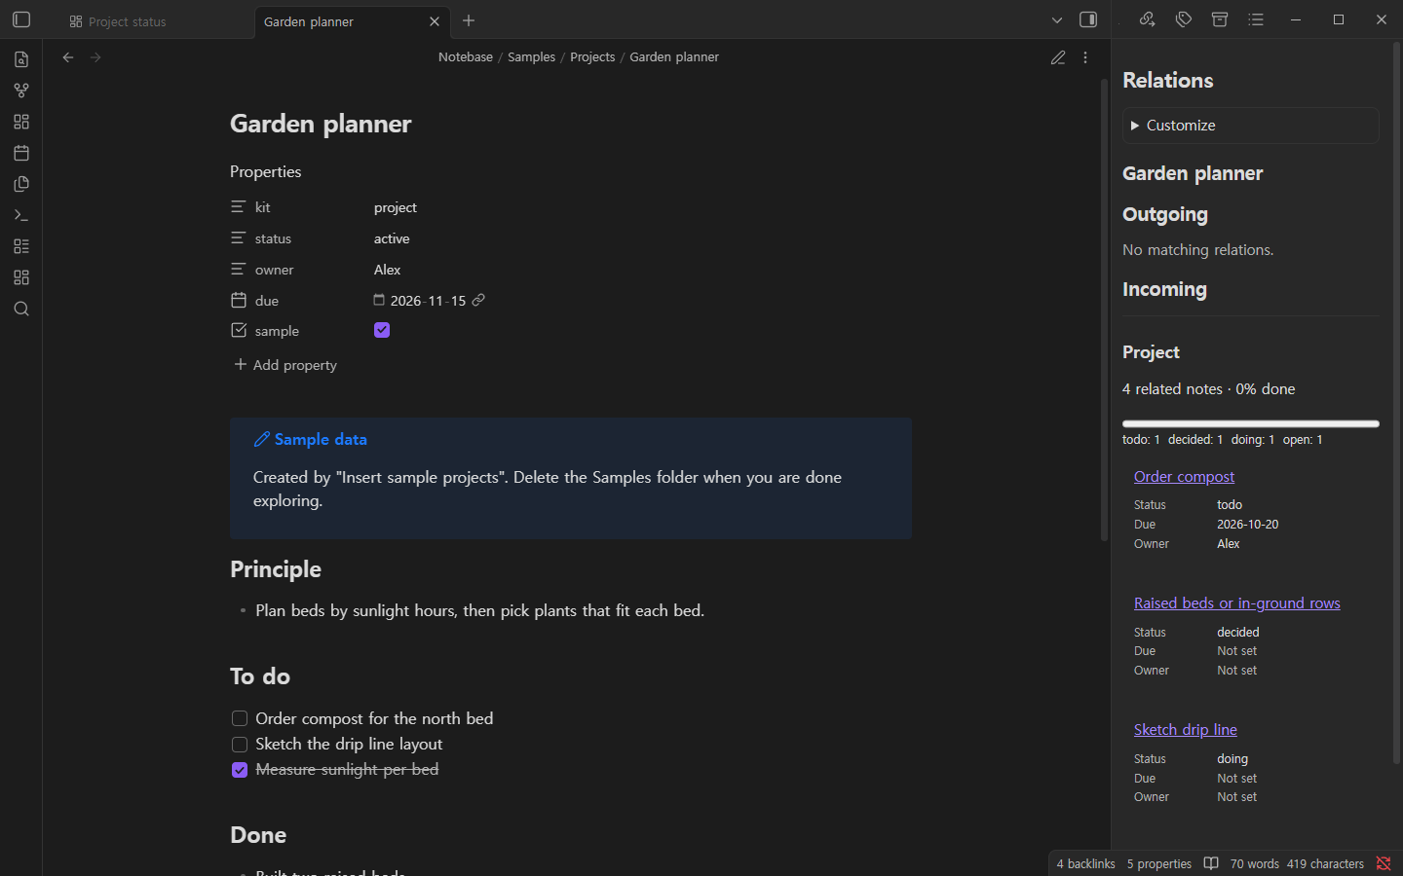Click the due property calendar icon
1403x876 pixels.
coord(239,300)
